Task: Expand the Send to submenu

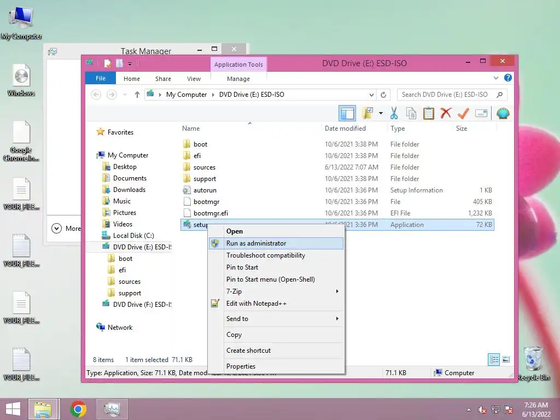Action: pos(276,319)
